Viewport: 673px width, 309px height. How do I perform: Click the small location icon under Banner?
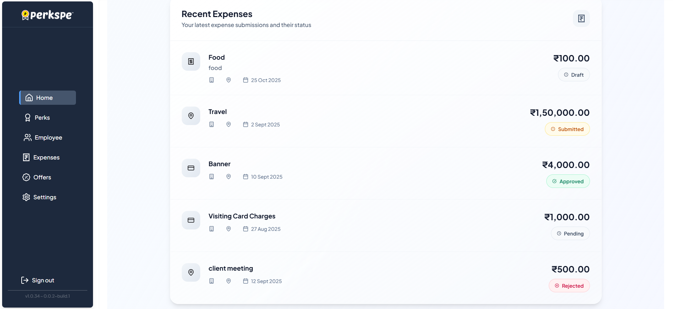pyautogui.click(x=229, y=177)
